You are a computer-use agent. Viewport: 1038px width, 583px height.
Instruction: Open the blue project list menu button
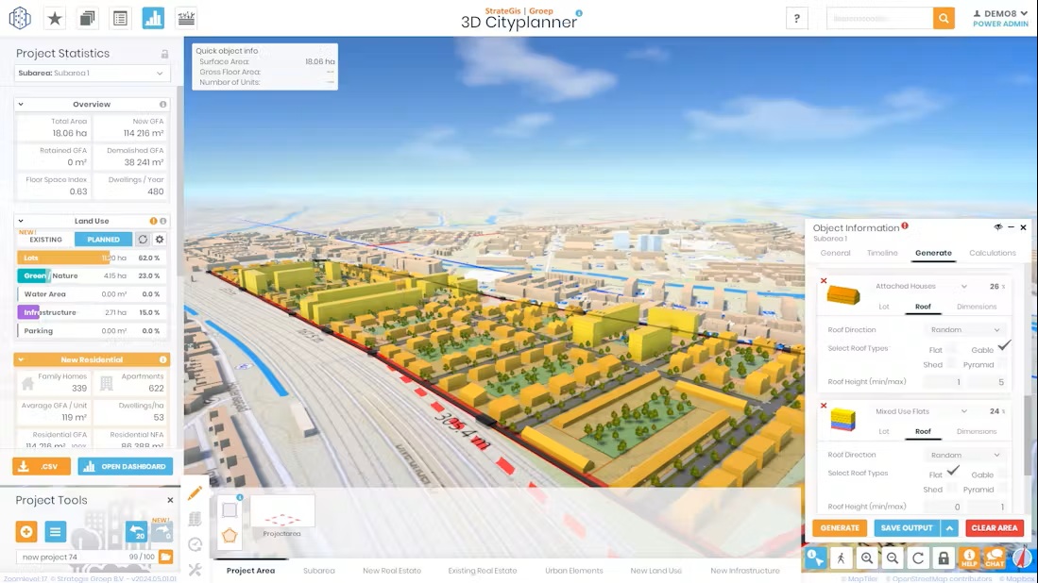pyautogui.click(x=55, y=531)
